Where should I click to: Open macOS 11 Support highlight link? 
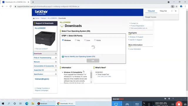tap(136, 40)
